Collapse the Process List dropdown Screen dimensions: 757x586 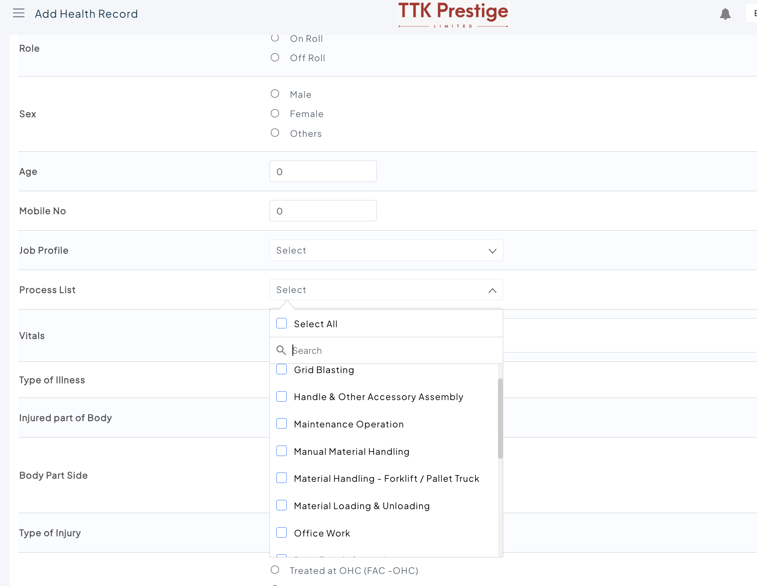[x=492, y=290]
